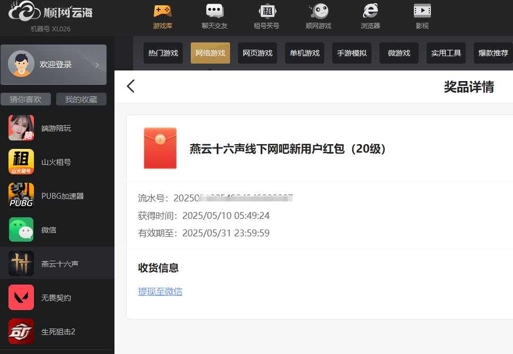Viewport: 513px width, 354px height.
Task: Select the 生死狙击2 sidebar label
Action: click(58, 332)
